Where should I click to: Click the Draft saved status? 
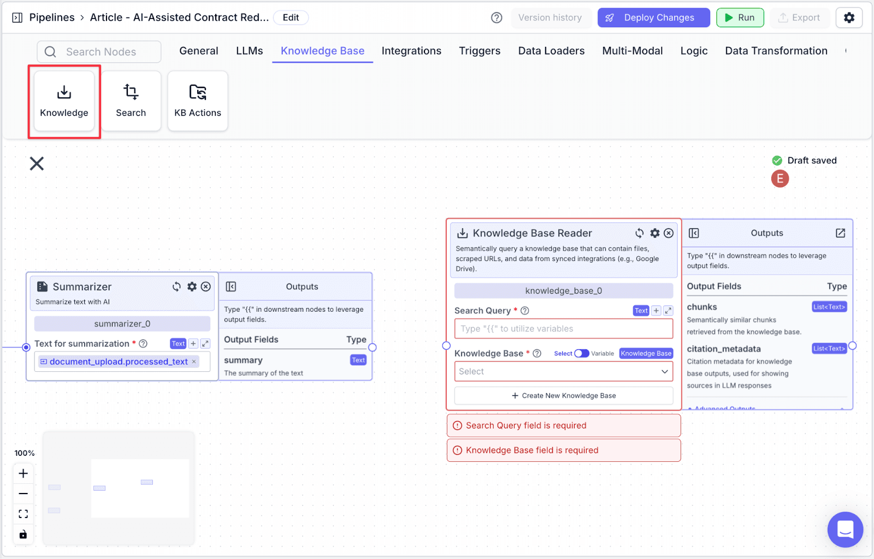point(804,160)
